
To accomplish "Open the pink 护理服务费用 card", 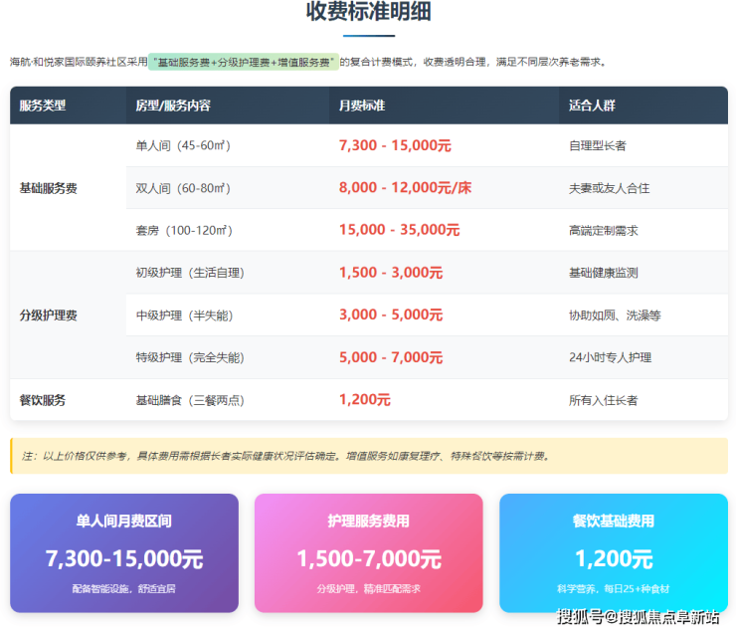I will (368, 553).
